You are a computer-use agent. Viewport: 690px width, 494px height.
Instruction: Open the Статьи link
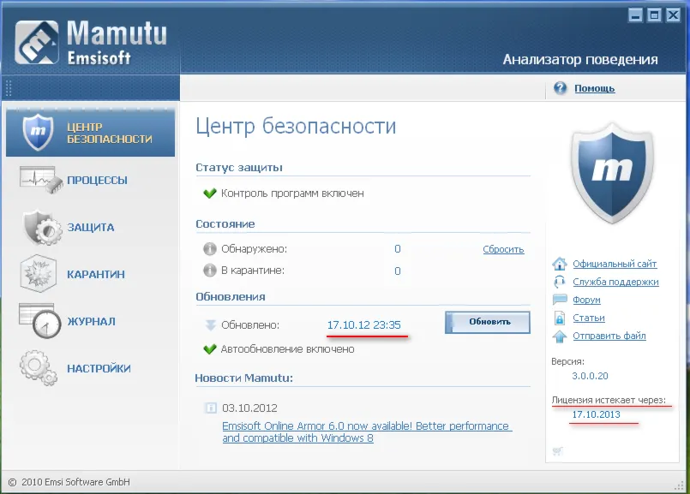[x=589, y=318]
